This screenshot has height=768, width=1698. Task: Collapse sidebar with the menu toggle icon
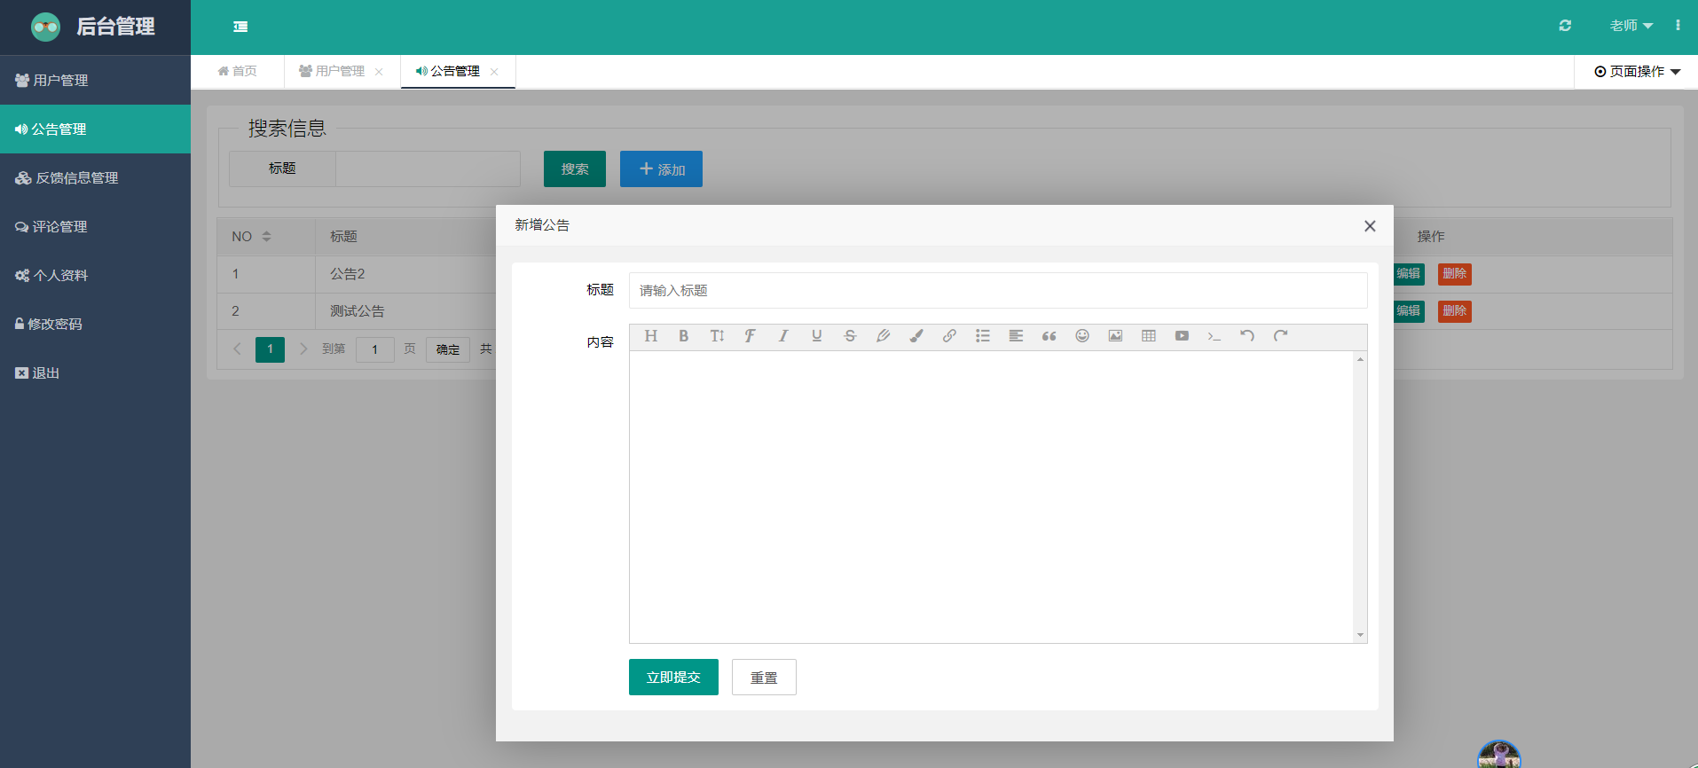click(x=240, y=27)
